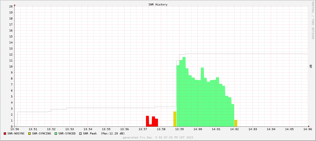Click the tallest red SNR-NOSYNC bar

147,121
